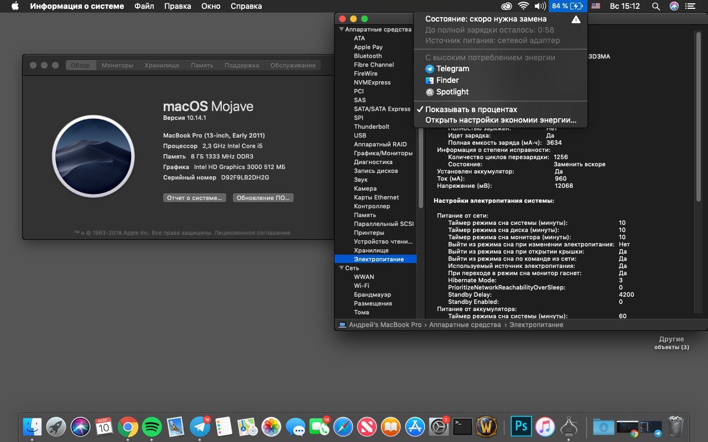Switch to the Память tab

[x=202, y=65]
